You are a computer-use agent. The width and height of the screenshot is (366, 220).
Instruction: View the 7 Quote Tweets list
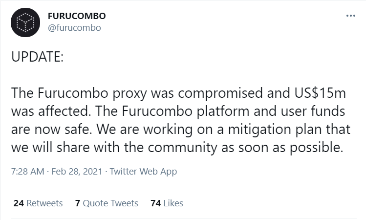point(107,203)
